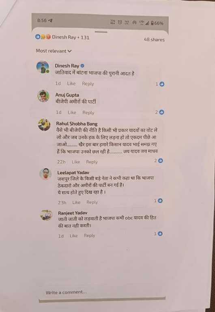Viewport: 215px width, 312px height.
Task: Open Ranjeet Yadav's profile picture
Action: [x=46, y=215]
